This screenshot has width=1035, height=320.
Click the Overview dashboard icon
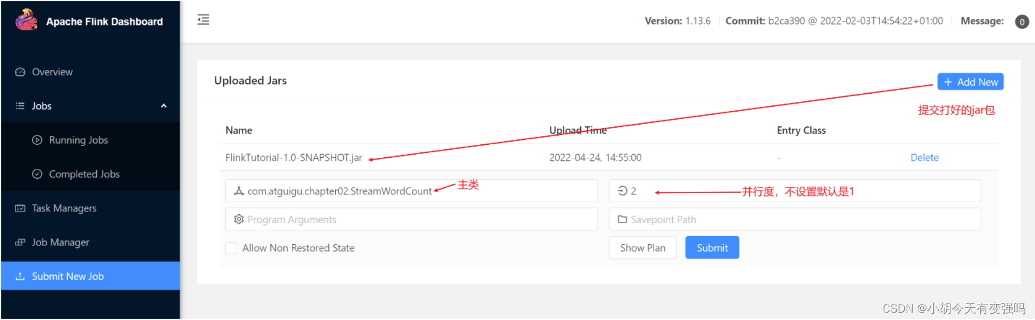(x=20, y=72)
